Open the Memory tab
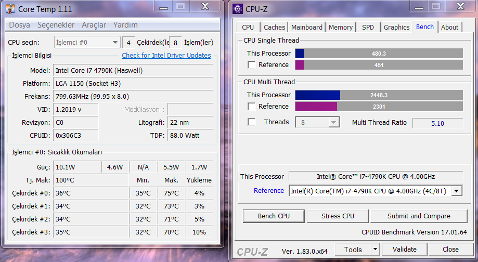478x262 pixels. point(341,28)
